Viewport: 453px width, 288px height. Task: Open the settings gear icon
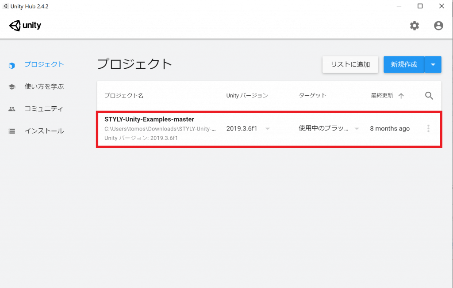(414, 26)
